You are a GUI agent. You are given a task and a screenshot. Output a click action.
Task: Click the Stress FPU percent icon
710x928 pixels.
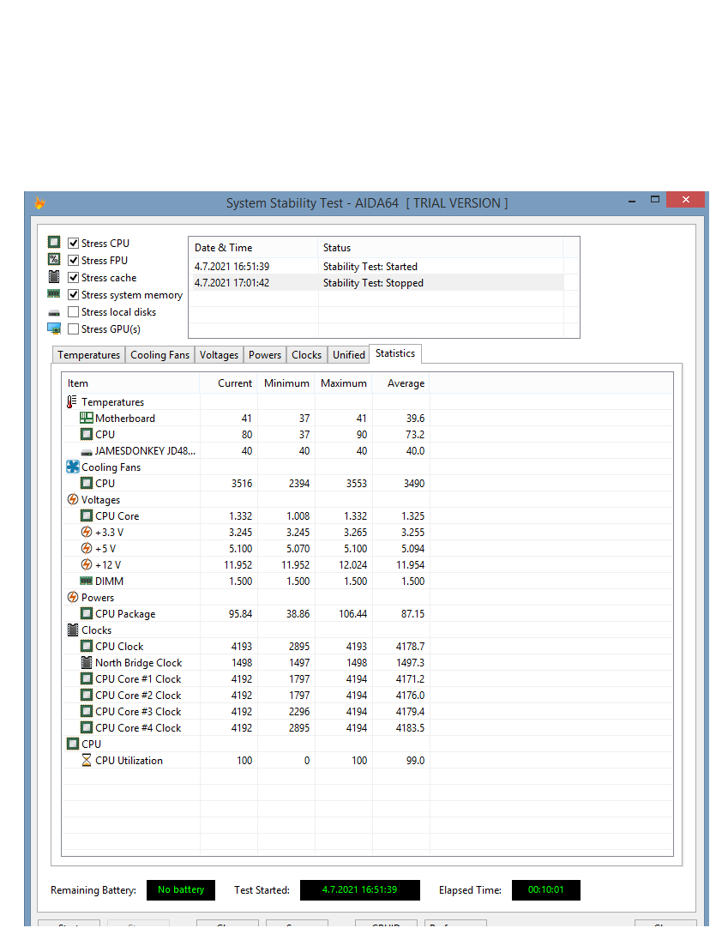pyautogui.click(x=54, y=259)
